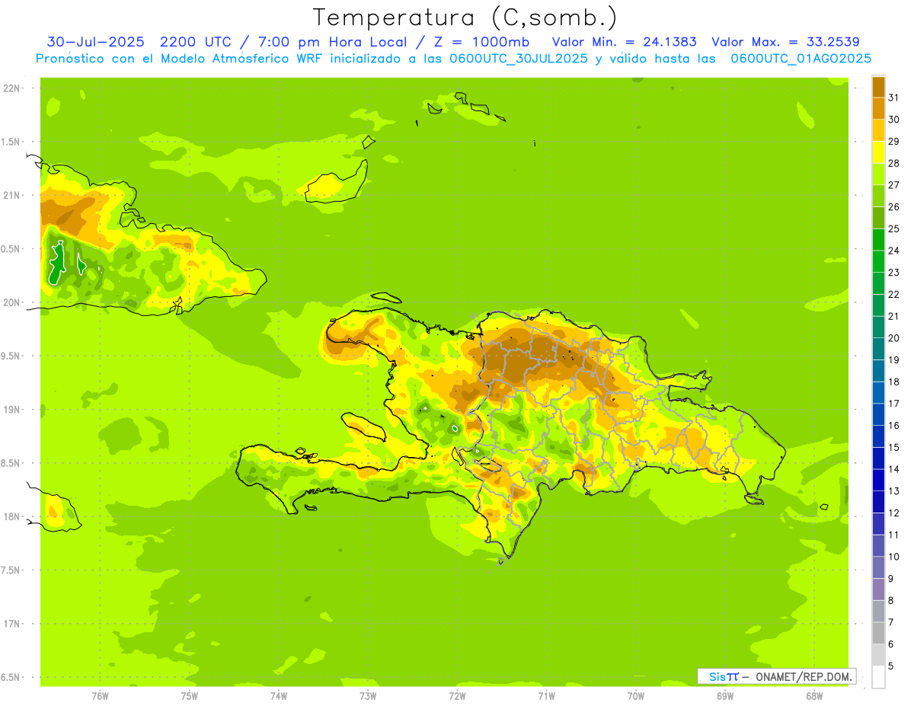This screenshot has height=706, width=914.
Task: Select the orange legend swatch between 30 and 31
Action: coord(878,108)
